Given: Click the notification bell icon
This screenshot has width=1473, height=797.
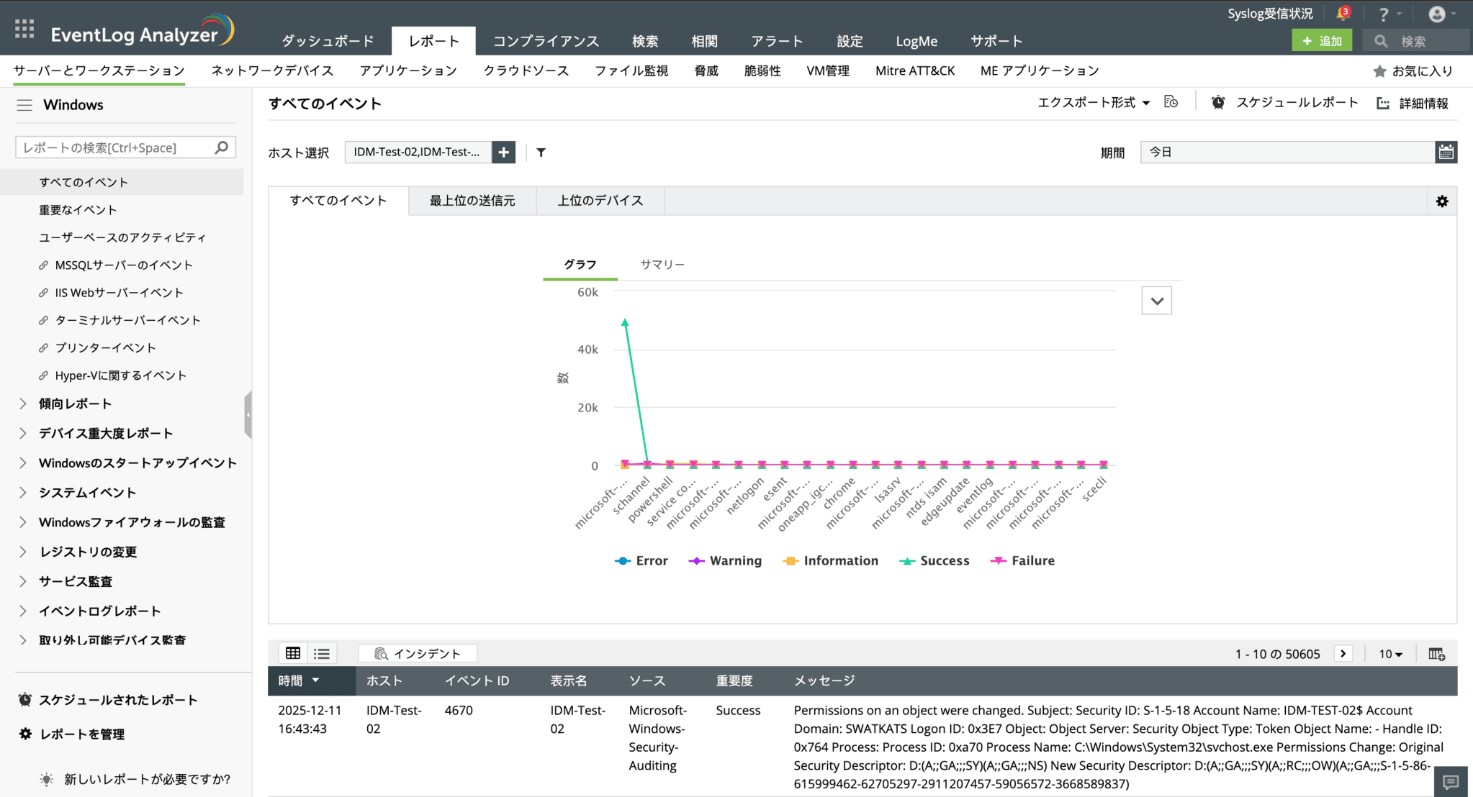Looking at the screenshot, I should (x=1342, y=14).
